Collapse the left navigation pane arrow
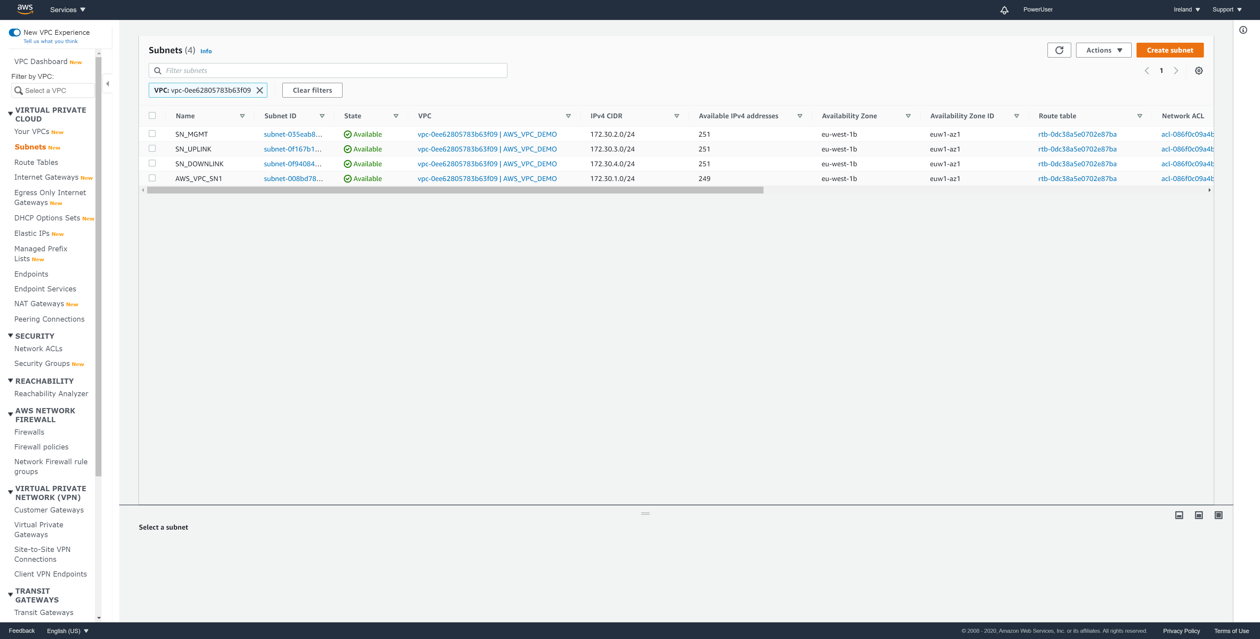Image resolution: width=1260 pixels, height=639 pixels. coord(108,84)
